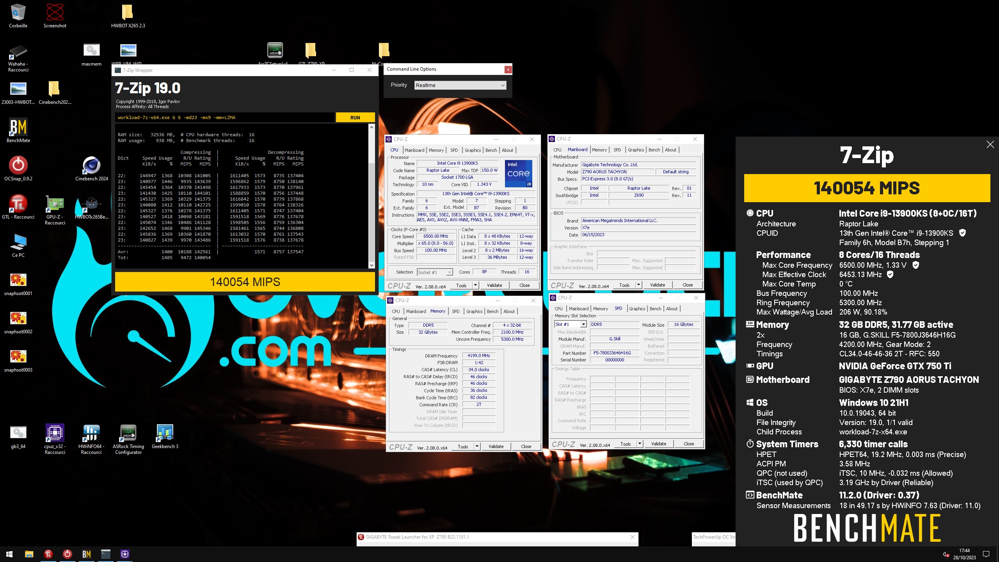The image size is (999, 562).
Task: Click the yellow RUN button
Action: tap(355, 117)
